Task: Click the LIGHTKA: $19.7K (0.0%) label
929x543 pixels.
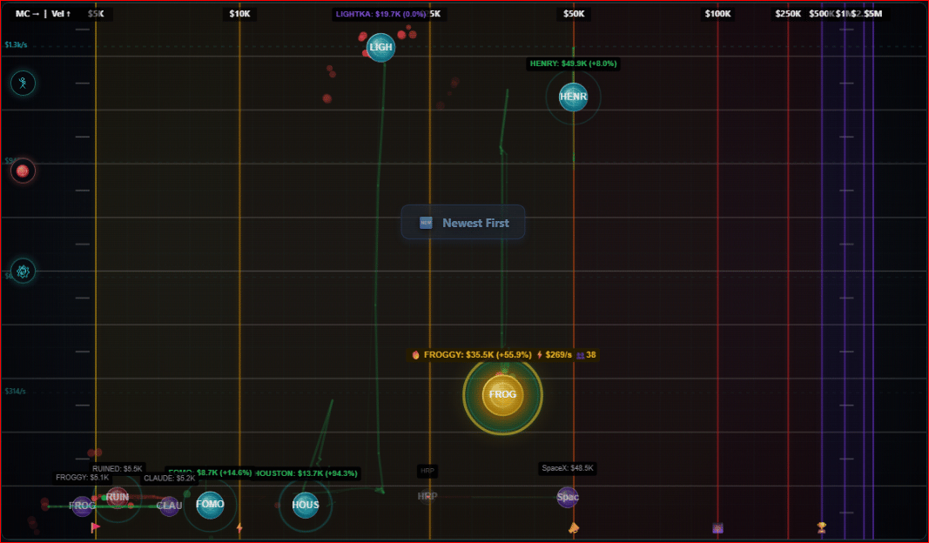Action: (381, 14)
